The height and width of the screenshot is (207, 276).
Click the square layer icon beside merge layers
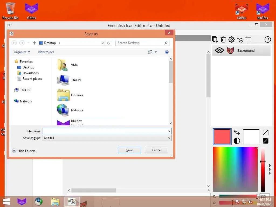248,39
